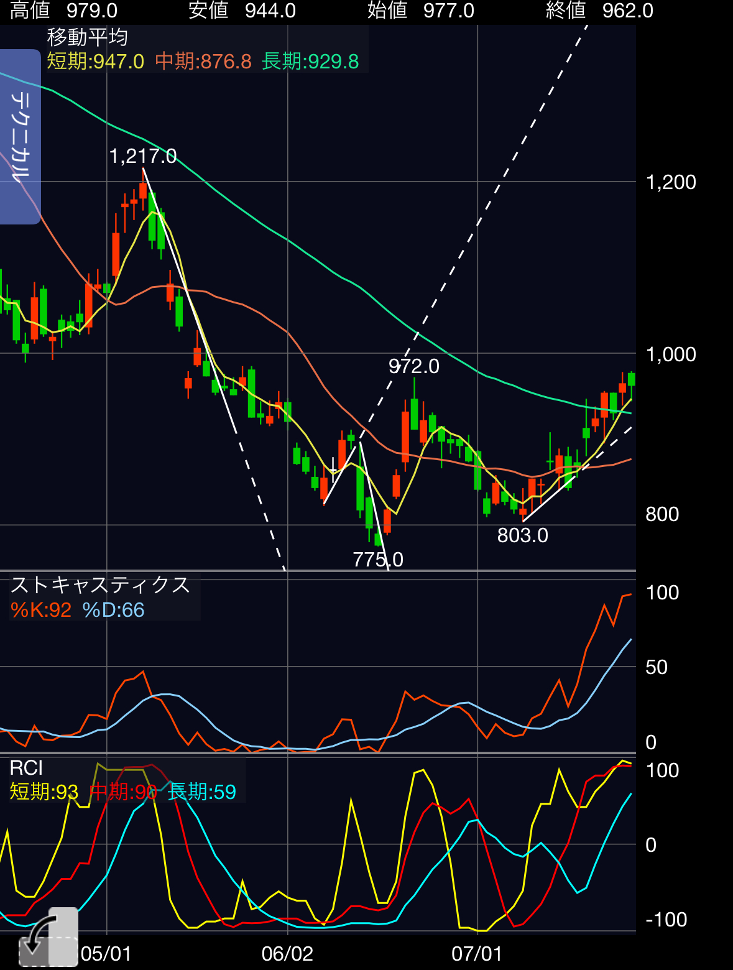The image size is (733, 970).
Task: Tap the 803.0 low price label
Action: coord(523,535)
